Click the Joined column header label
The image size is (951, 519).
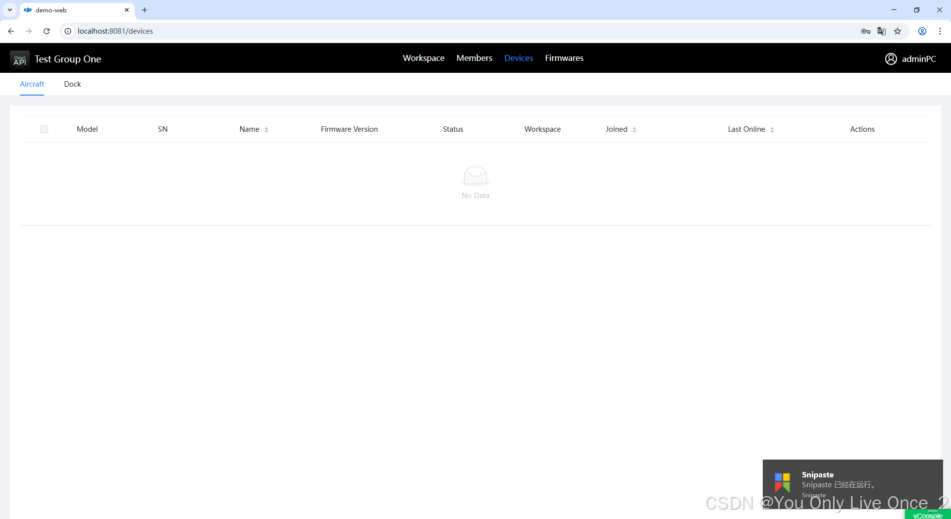[616, 129]
